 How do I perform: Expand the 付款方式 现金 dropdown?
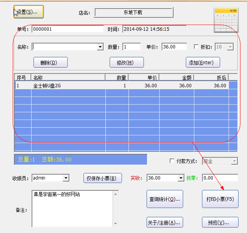pos(234,161)
